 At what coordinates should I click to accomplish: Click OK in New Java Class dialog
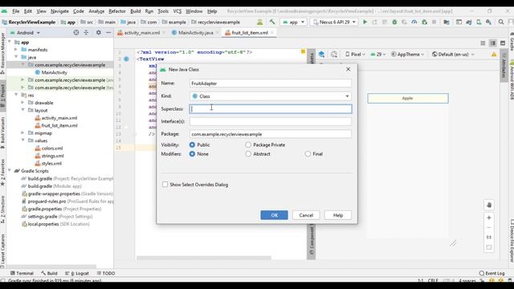(275, 215)
